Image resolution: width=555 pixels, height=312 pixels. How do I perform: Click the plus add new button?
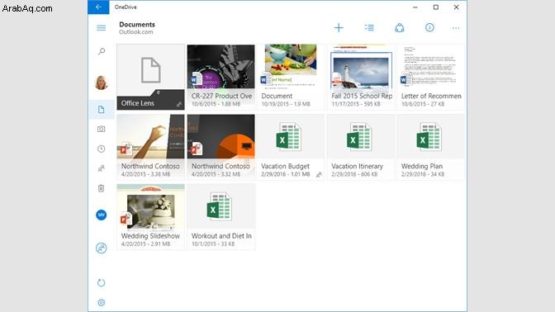pos(339,27)
